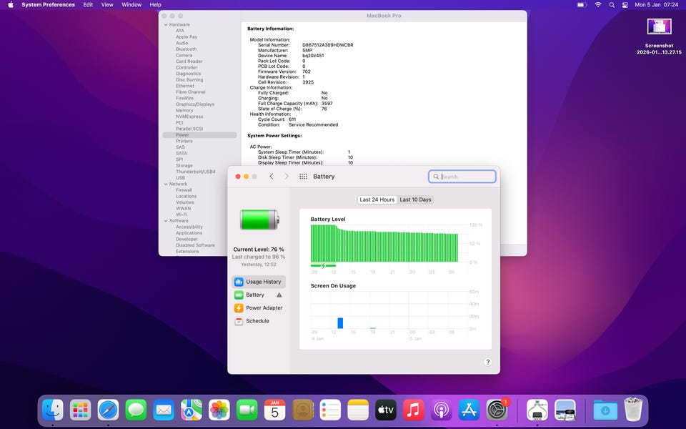Collapse the Network tree section
The image size is (686, 429).
165,184
